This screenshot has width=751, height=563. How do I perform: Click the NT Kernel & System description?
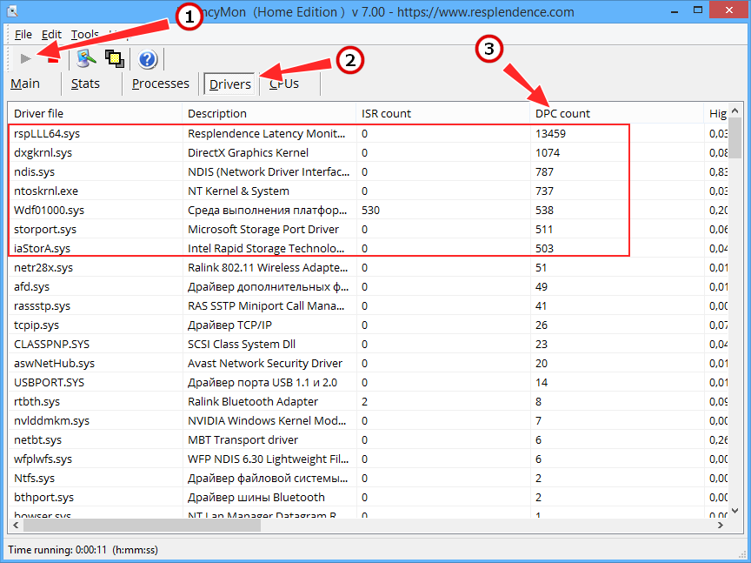click(238, 191)
